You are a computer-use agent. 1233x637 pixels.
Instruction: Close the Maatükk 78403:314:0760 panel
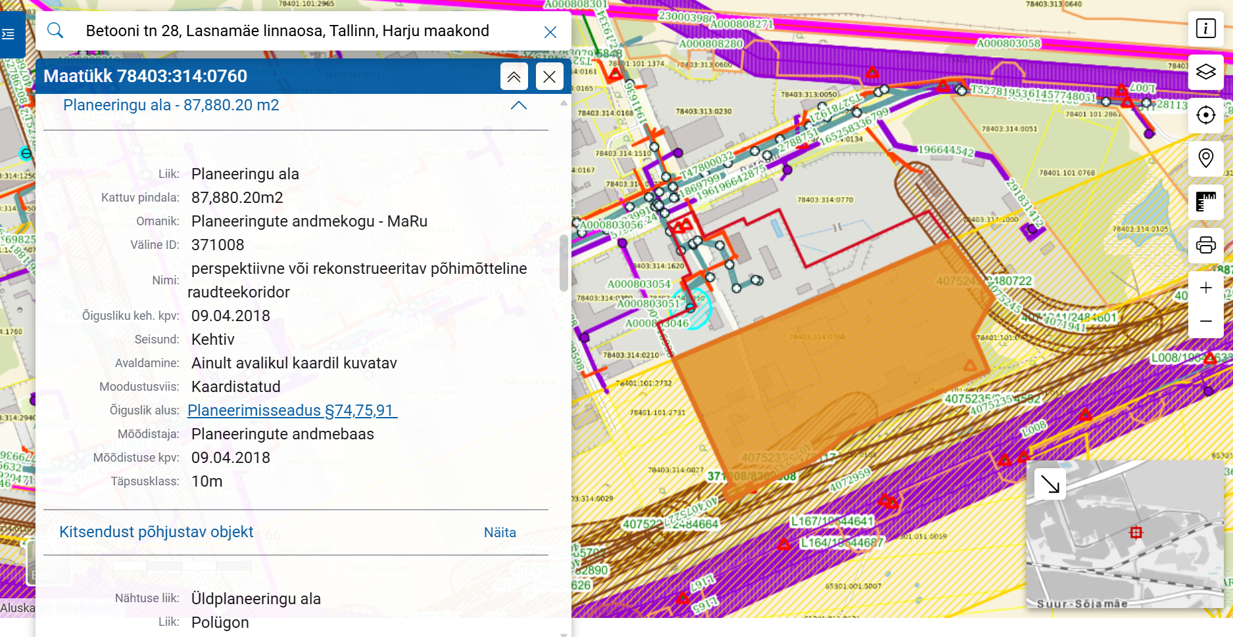pos(549,77)
